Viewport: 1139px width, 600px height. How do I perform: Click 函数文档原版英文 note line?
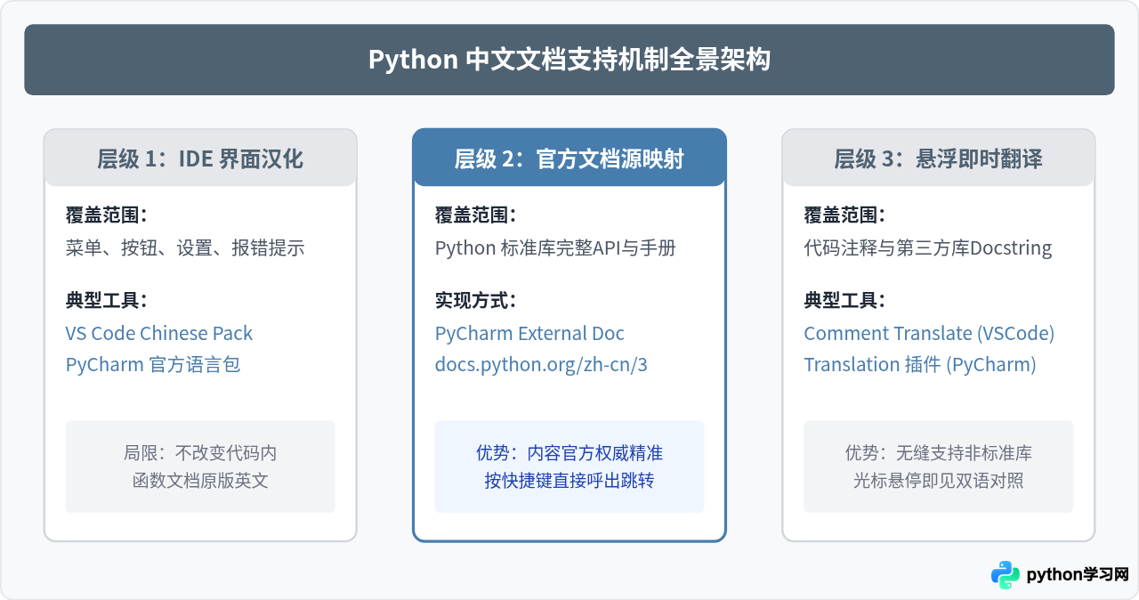(200, 481)
